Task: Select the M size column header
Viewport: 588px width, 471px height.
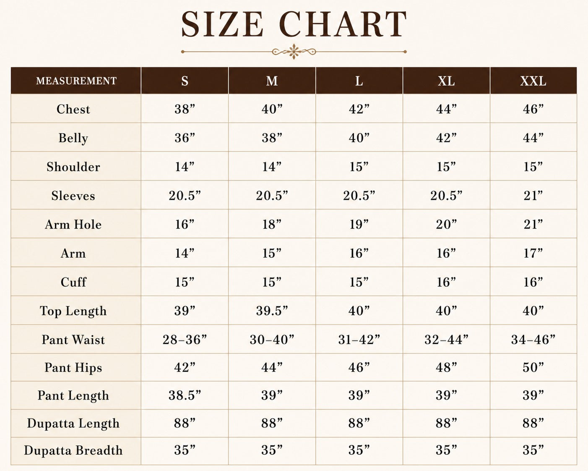Action: (272, 81)
